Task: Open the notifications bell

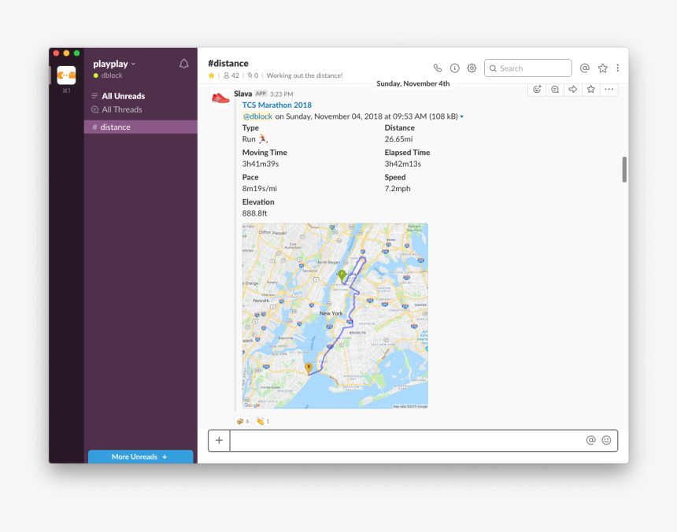Action: [184, 64]
